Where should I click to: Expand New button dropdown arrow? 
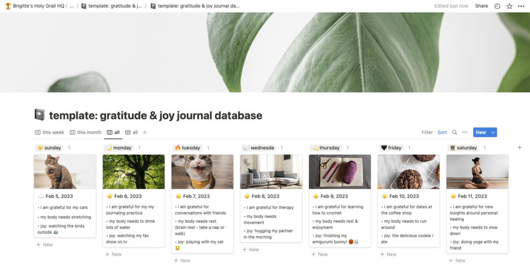(493, 132)
